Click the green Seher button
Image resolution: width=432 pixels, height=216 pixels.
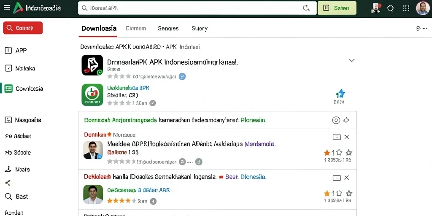point(337,8)
